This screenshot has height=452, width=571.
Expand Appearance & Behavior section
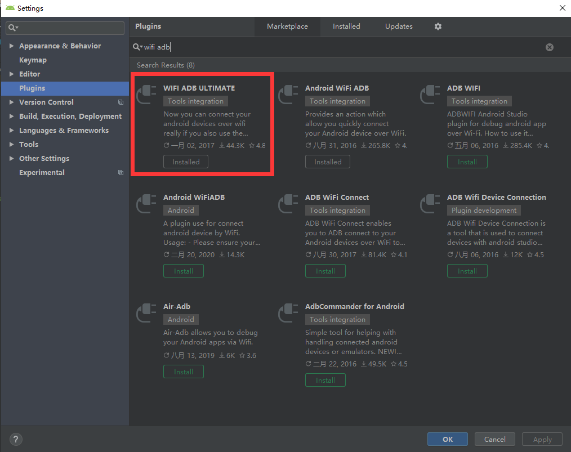[x=11, y=46]
